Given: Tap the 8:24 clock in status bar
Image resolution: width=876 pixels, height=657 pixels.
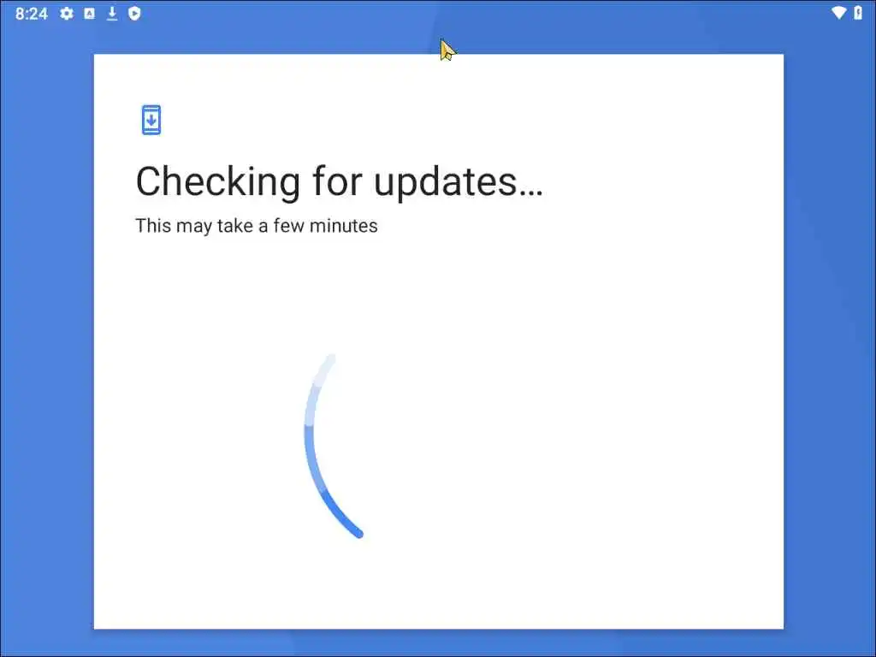Looking at the screenshot, I should [x=32, y=14].
